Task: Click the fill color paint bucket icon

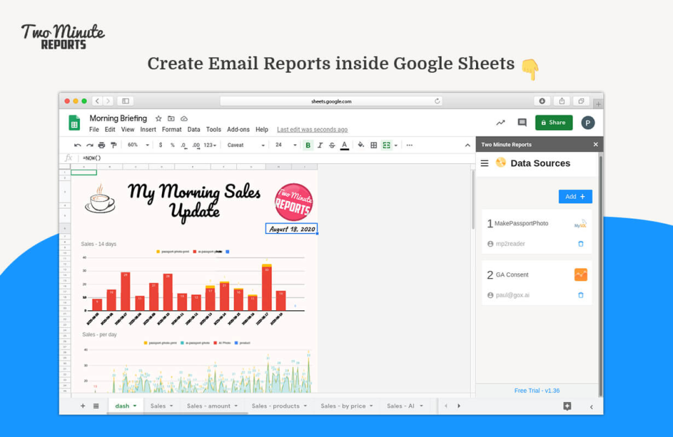Action: pos(360,145)
